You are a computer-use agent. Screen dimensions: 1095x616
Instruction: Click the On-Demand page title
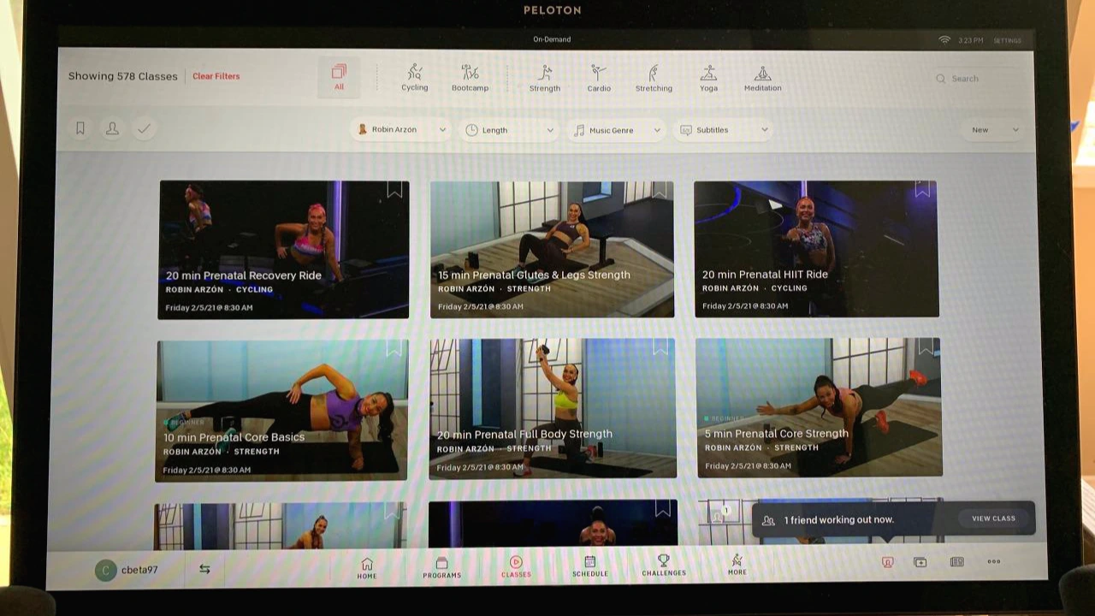click(552, 39)
